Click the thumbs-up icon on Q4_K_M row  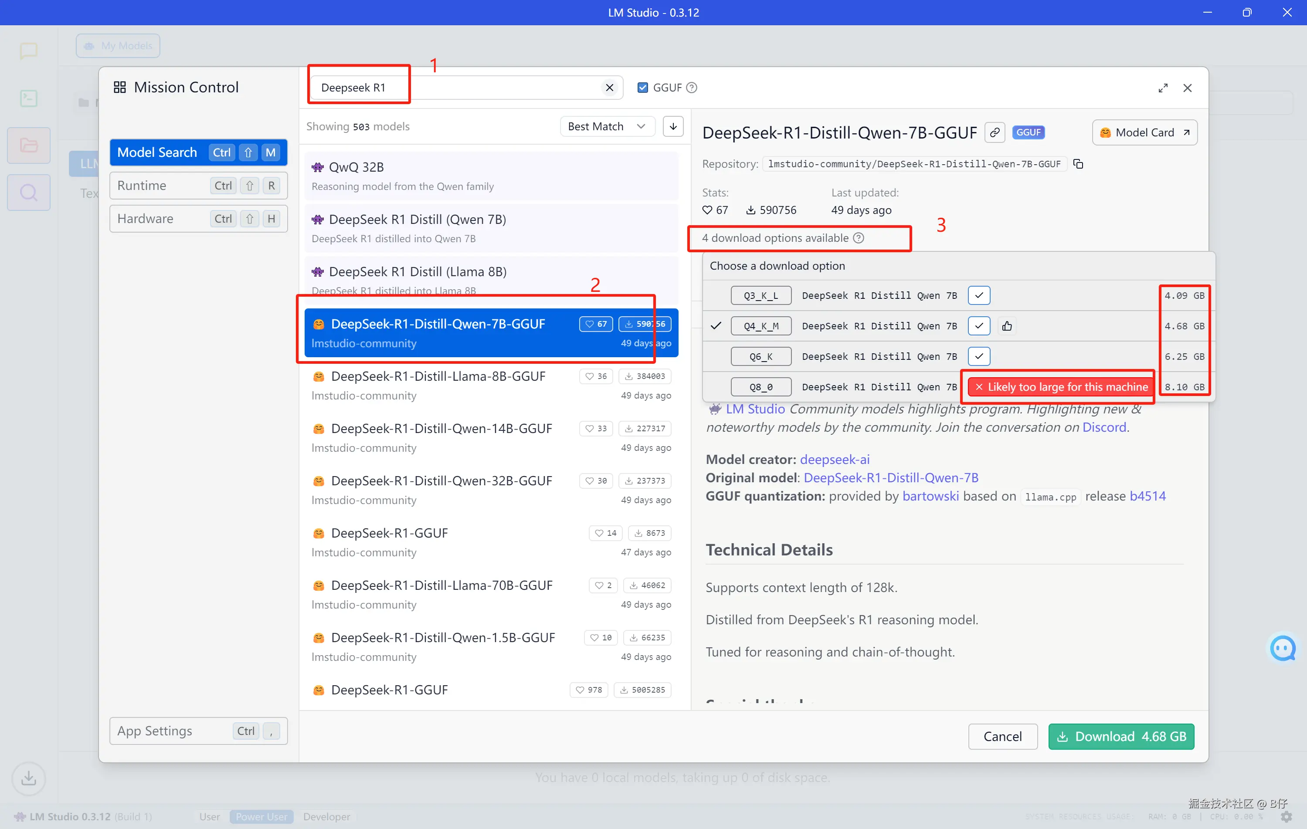click(1007, 326)
